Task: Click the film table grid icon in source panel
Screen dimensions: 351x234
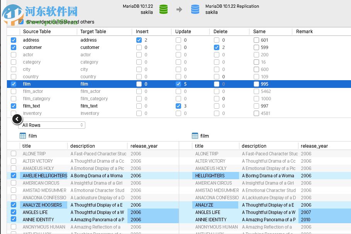Action: [24, 136]
